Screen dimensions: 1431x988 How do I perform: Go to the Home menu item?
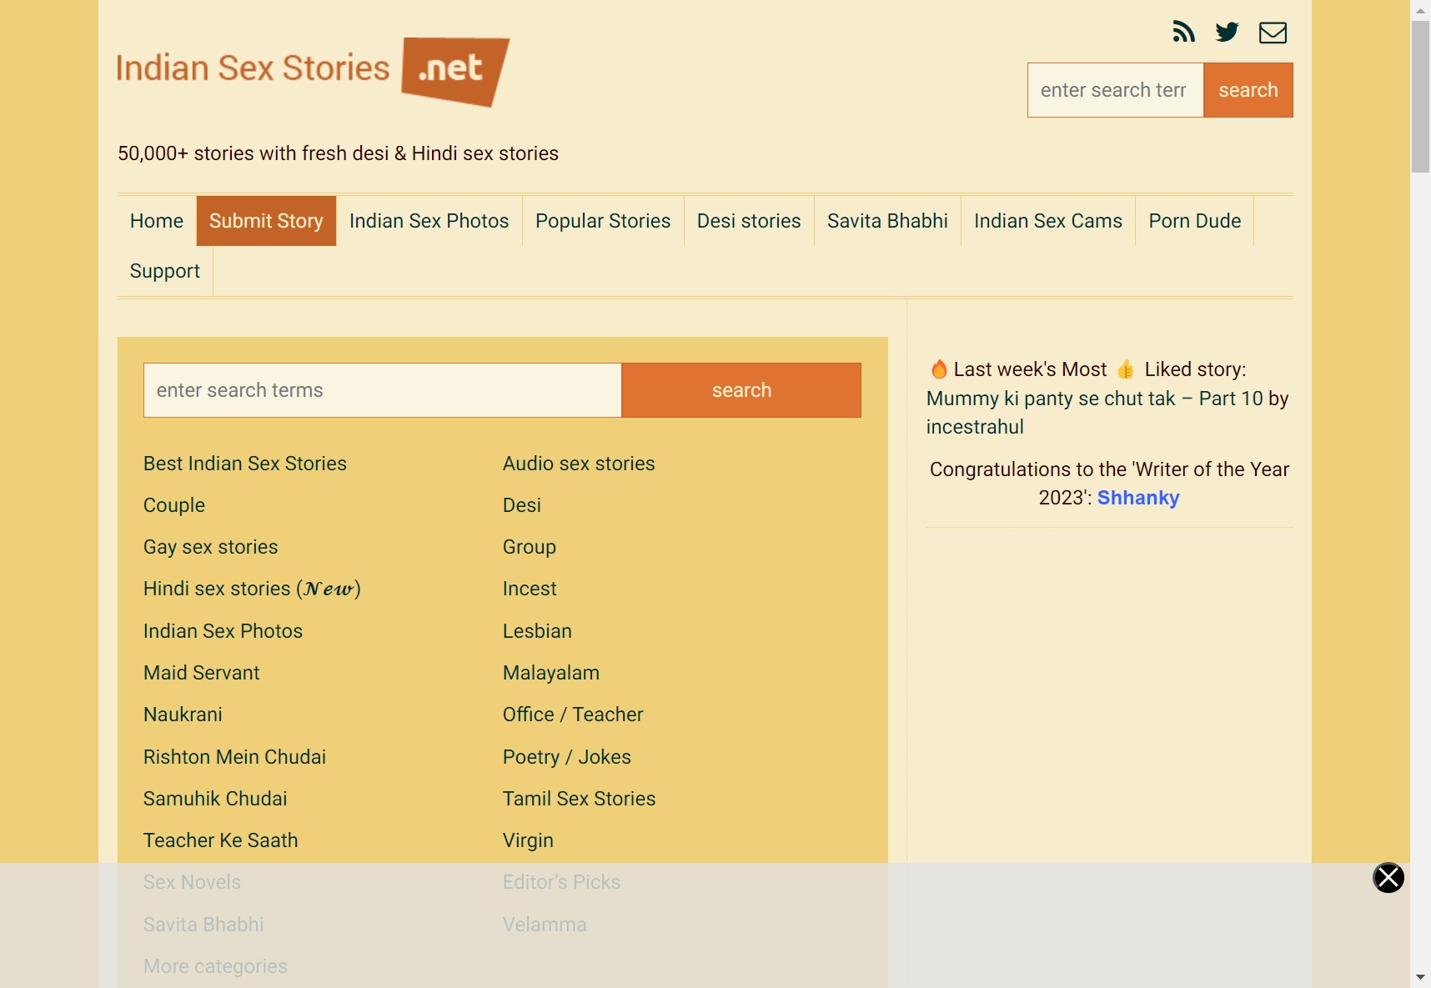(x=157, y=221)
